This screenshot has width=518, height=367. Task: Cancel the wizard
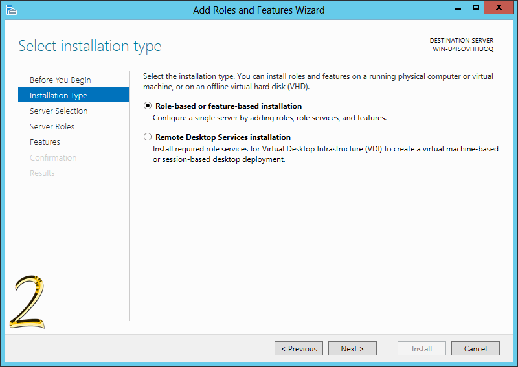(x=475, y=348)
